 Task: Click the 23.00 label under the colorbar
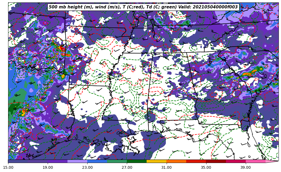(87, 168)
